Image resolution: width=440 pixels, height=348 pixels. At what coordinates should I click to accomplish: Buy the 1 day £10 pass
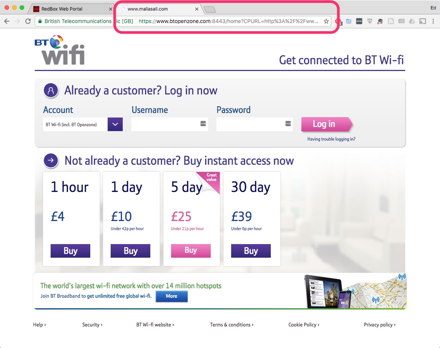pyautogui.click(x=130, y=251)
